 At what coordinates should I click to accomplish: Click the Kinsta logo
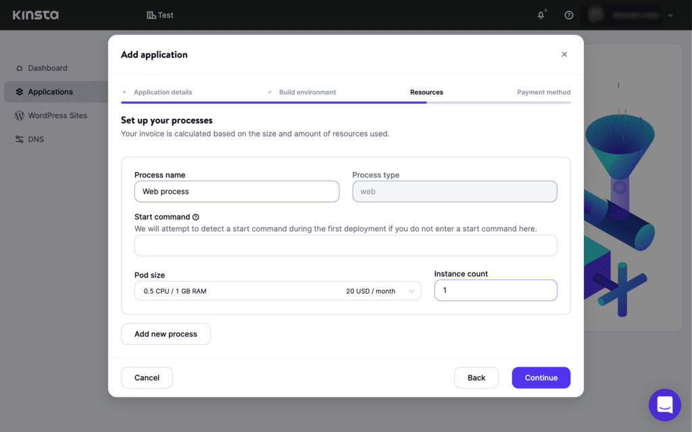click(x=34, y=15)
